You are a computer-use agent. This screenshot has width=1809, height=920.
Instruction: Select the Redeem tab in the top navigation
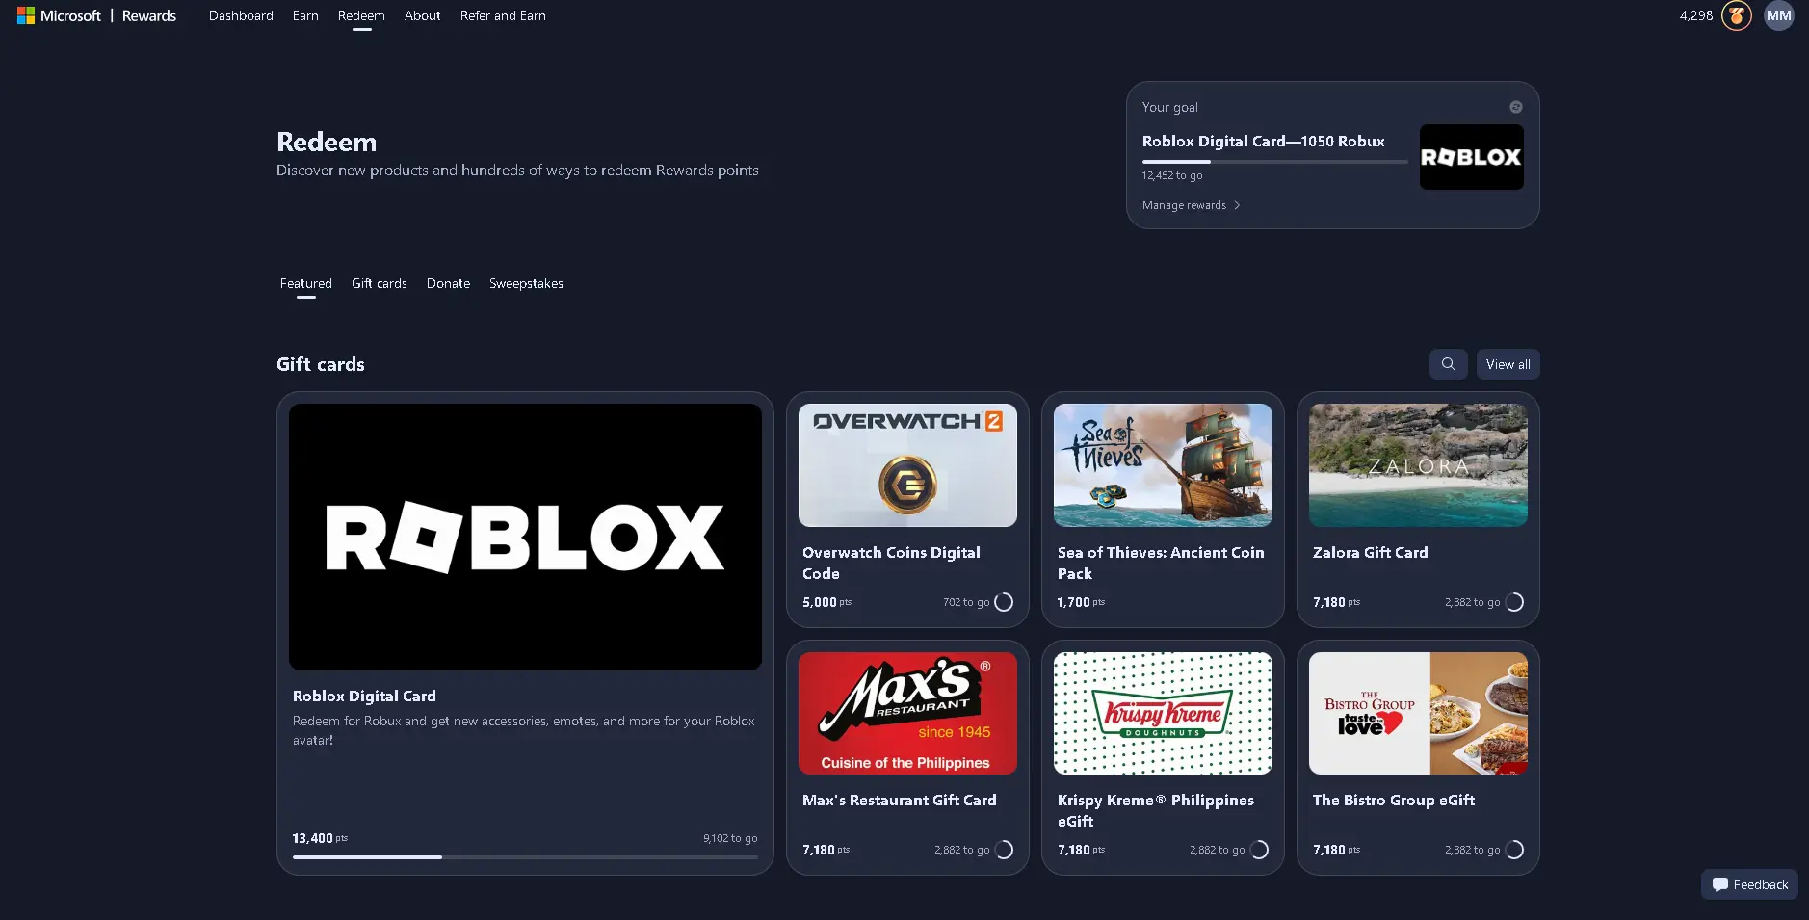[x=361, y=15]
